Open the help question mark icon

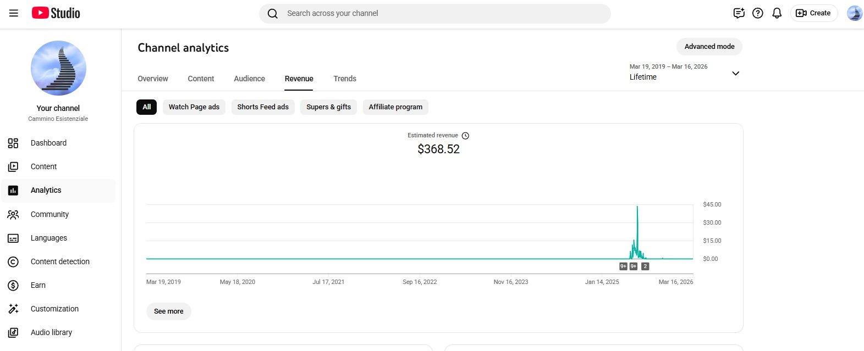click(x=758, y=13)
